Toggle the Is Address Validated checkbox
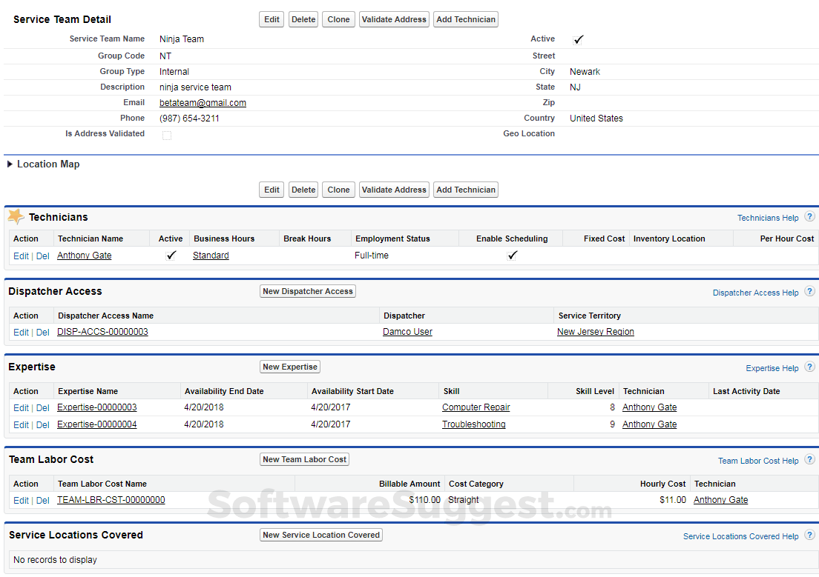Viewport: 819px width, 577px height. pos(167,135)
